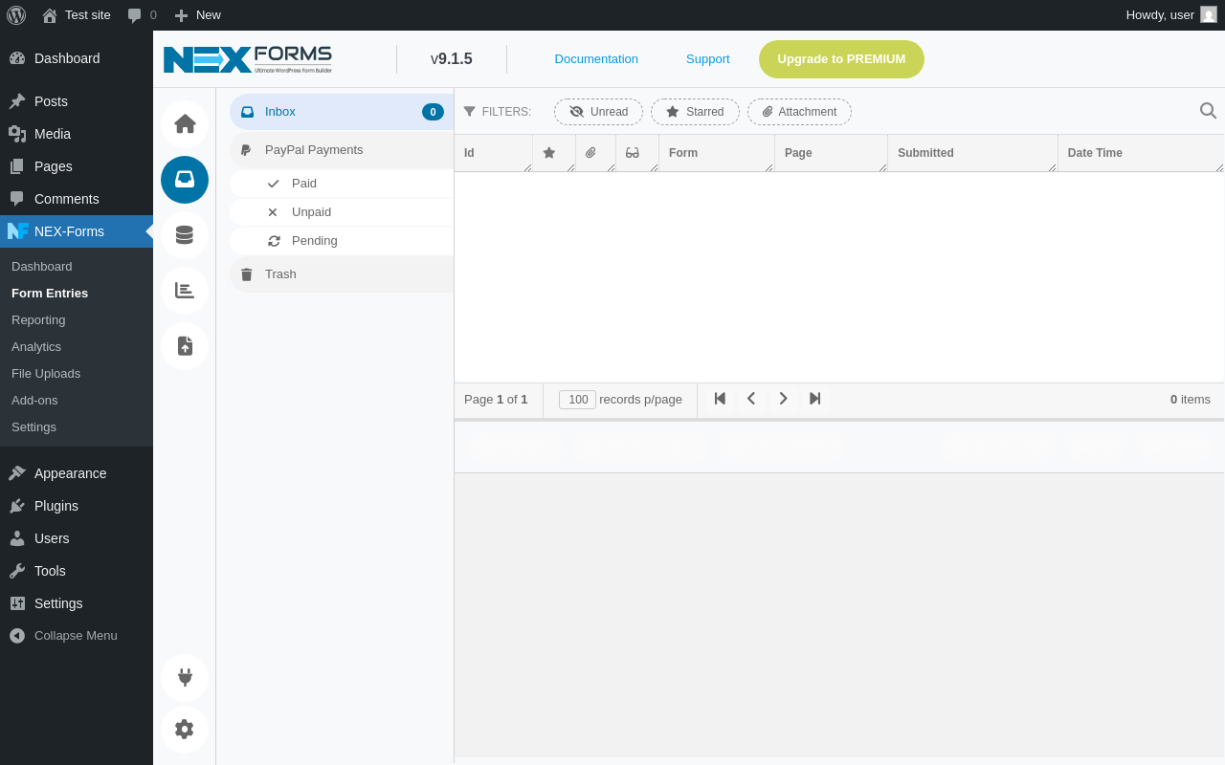Open Test site link in admin bar

pos(77,15)
